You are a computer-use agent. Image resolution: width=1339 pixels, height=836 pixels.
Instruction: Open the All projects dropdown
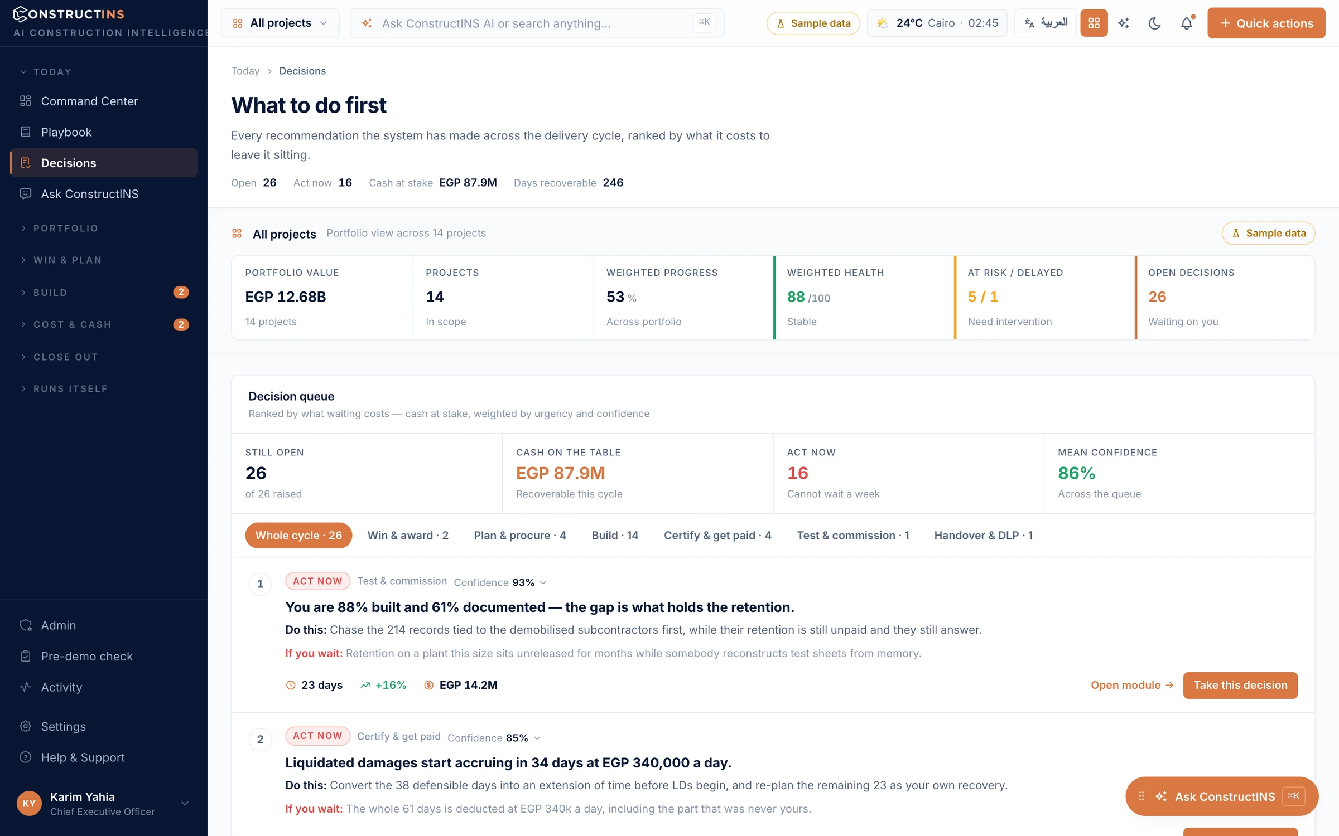tap(280, 23)
